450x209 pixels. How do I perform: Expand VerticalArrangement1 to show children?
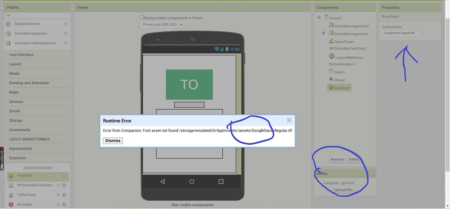pos(323,33)
